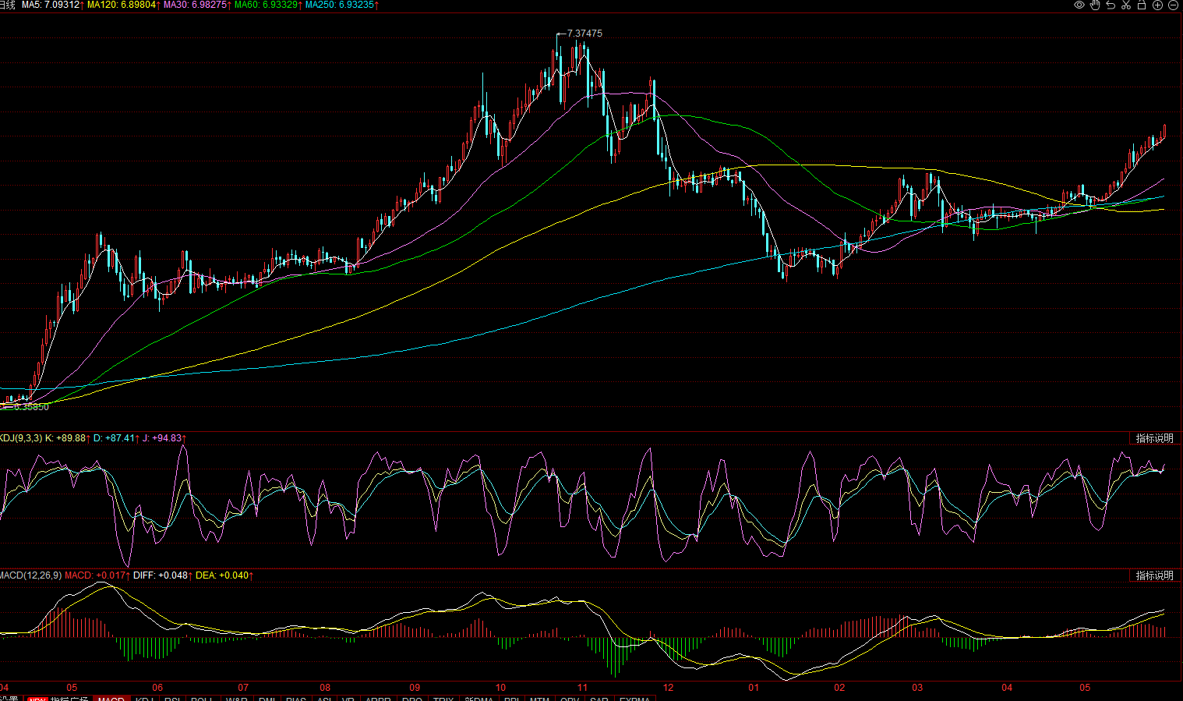Switch to the 新DMA indicator tab
This screenshot has width=1183, height=701.
479,698
